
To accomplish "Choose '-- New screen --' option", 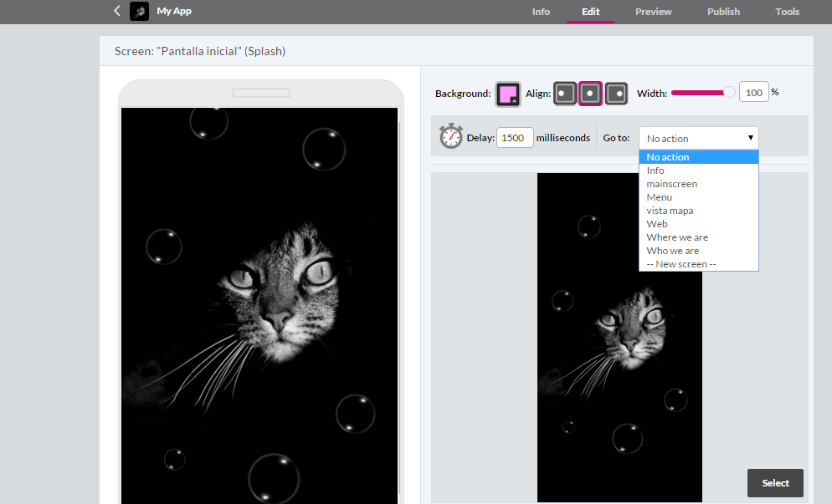I will [x=698, y=264].
